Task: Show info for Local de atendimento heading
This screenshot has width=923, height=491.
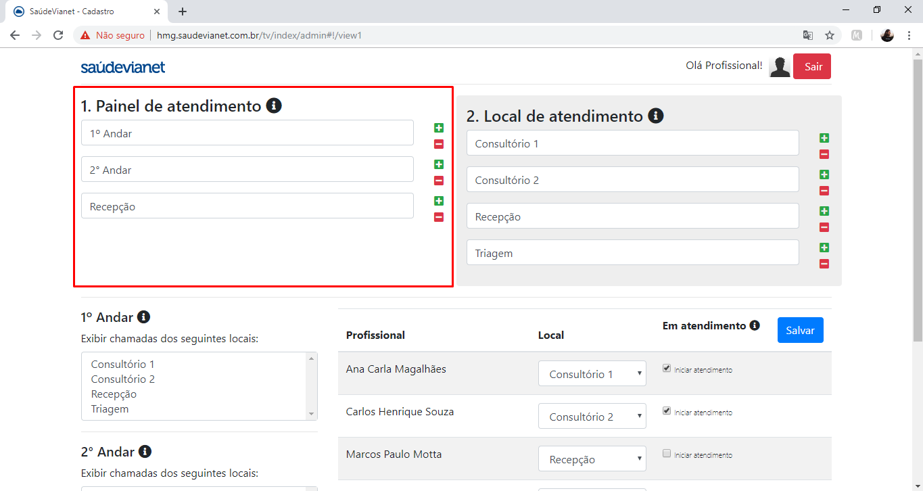Action: (655, 116)
